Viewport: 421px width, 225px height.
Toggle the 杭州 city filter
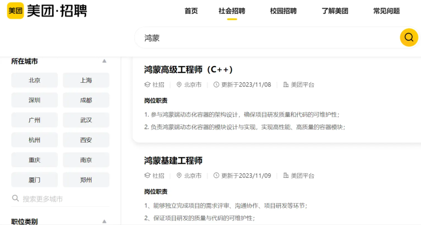click(x=34, y=140)
